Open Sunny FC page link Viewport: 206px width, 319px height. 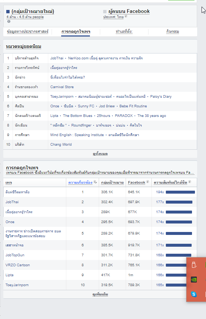pyautogui.click(x=86, y=106)
